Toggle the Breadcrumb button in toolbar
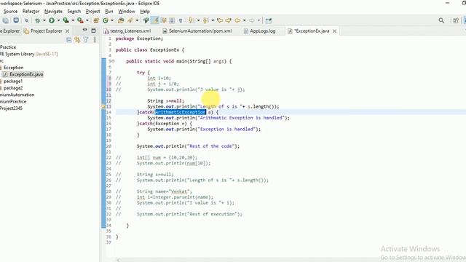Viewport: 466px width, 262px height. click(146, 20)
